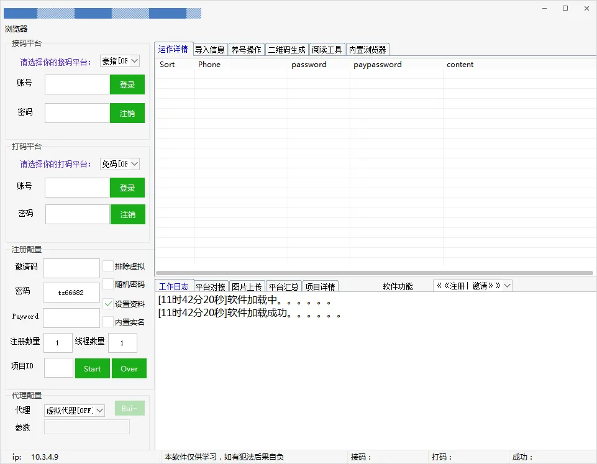
Task: Open the 二维码生成 tab
Action: point(286,50)
